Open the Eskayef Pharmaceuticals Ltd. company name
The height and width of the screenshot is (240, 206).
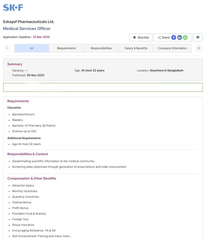29,22
